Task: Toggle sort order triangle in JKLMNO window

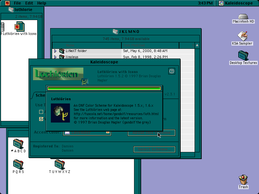Action: click(197, 45)
